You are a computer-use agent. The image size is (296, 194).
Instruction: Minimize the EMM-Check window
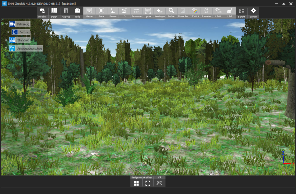click(277, 4)
